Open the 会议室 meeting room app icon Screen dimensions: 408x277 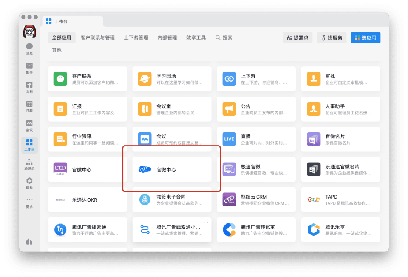(x=145, y=109)
